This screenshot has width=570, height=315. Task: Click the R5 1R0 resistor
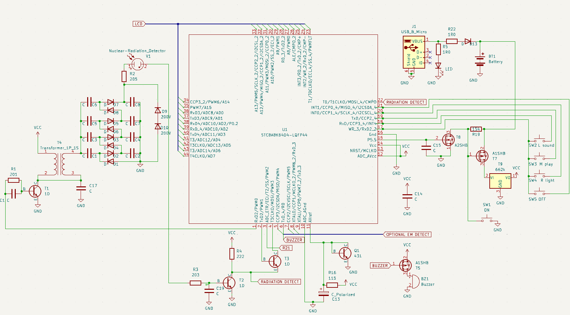click(438, 50)
